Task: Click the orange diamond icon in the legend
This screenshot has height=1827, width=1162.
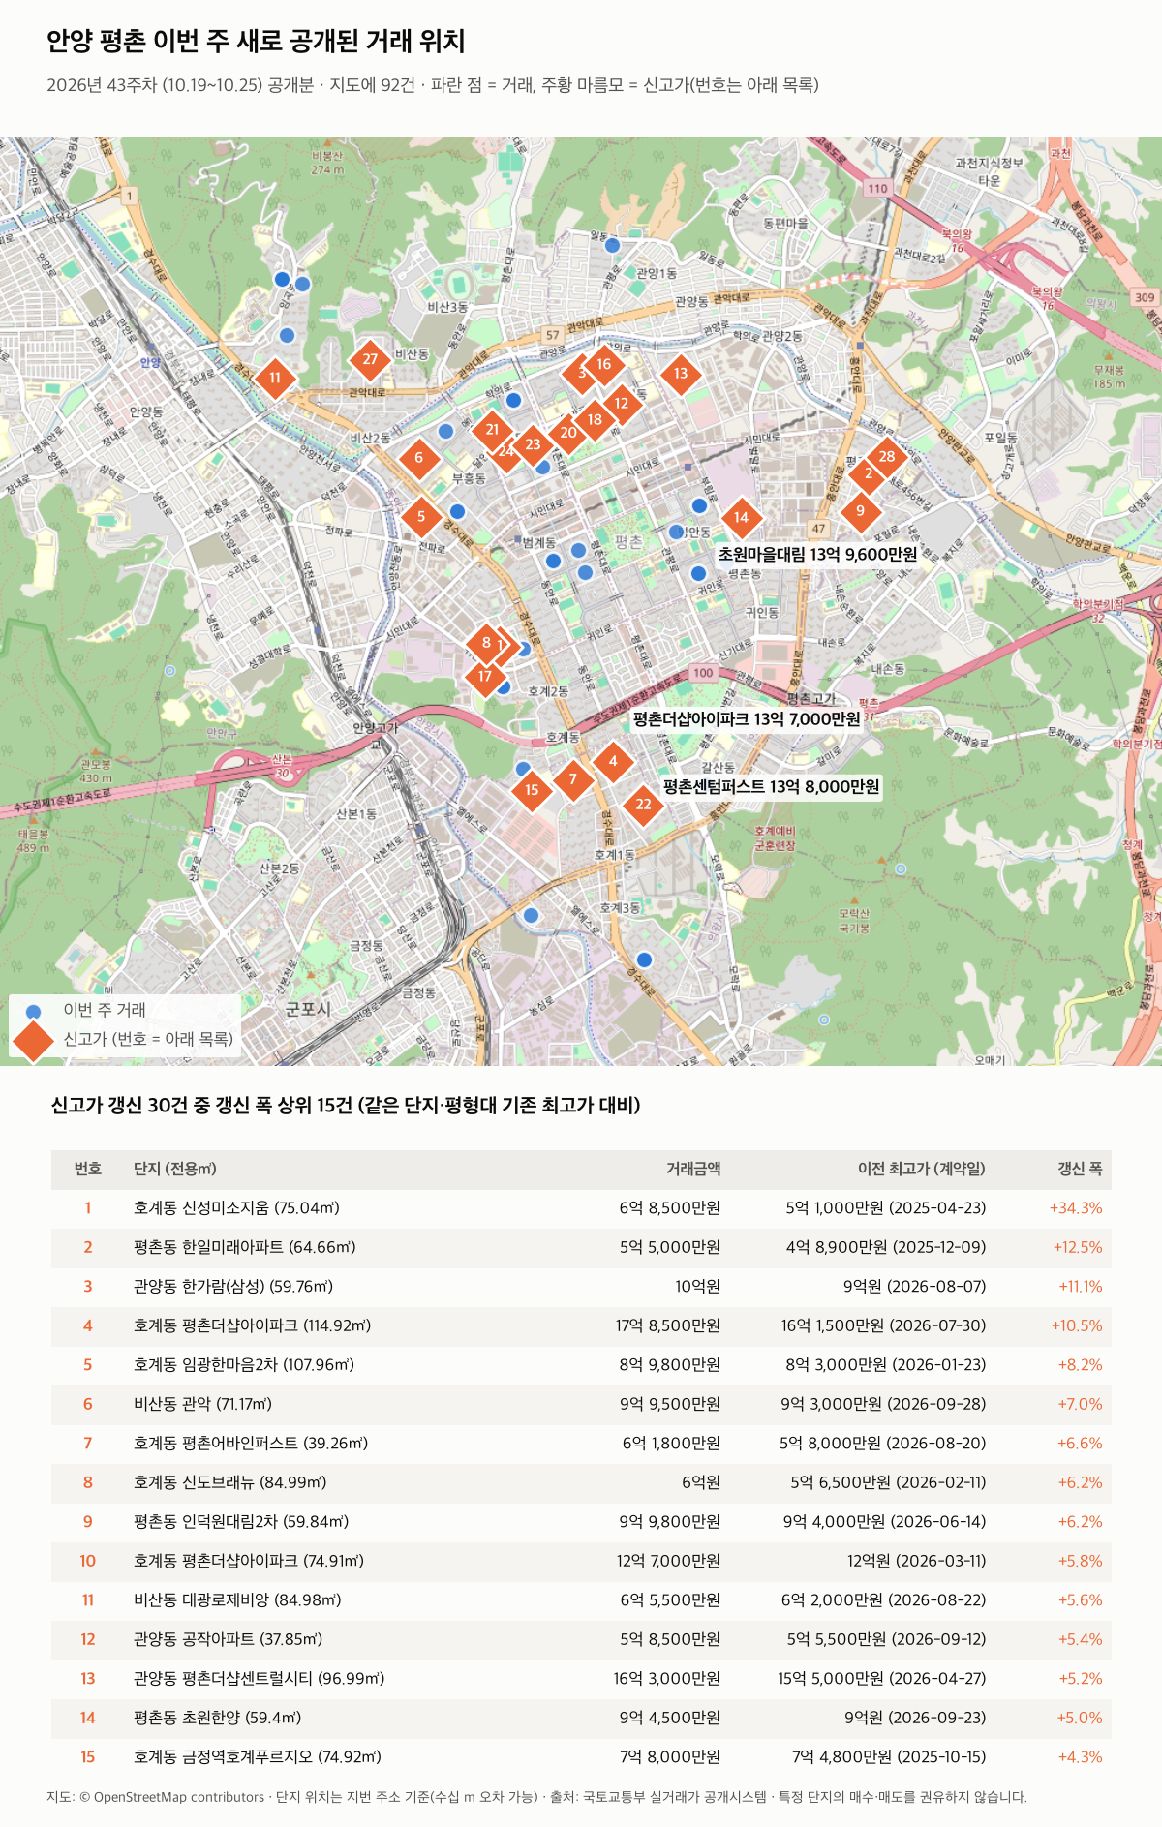Action: 33,1040
